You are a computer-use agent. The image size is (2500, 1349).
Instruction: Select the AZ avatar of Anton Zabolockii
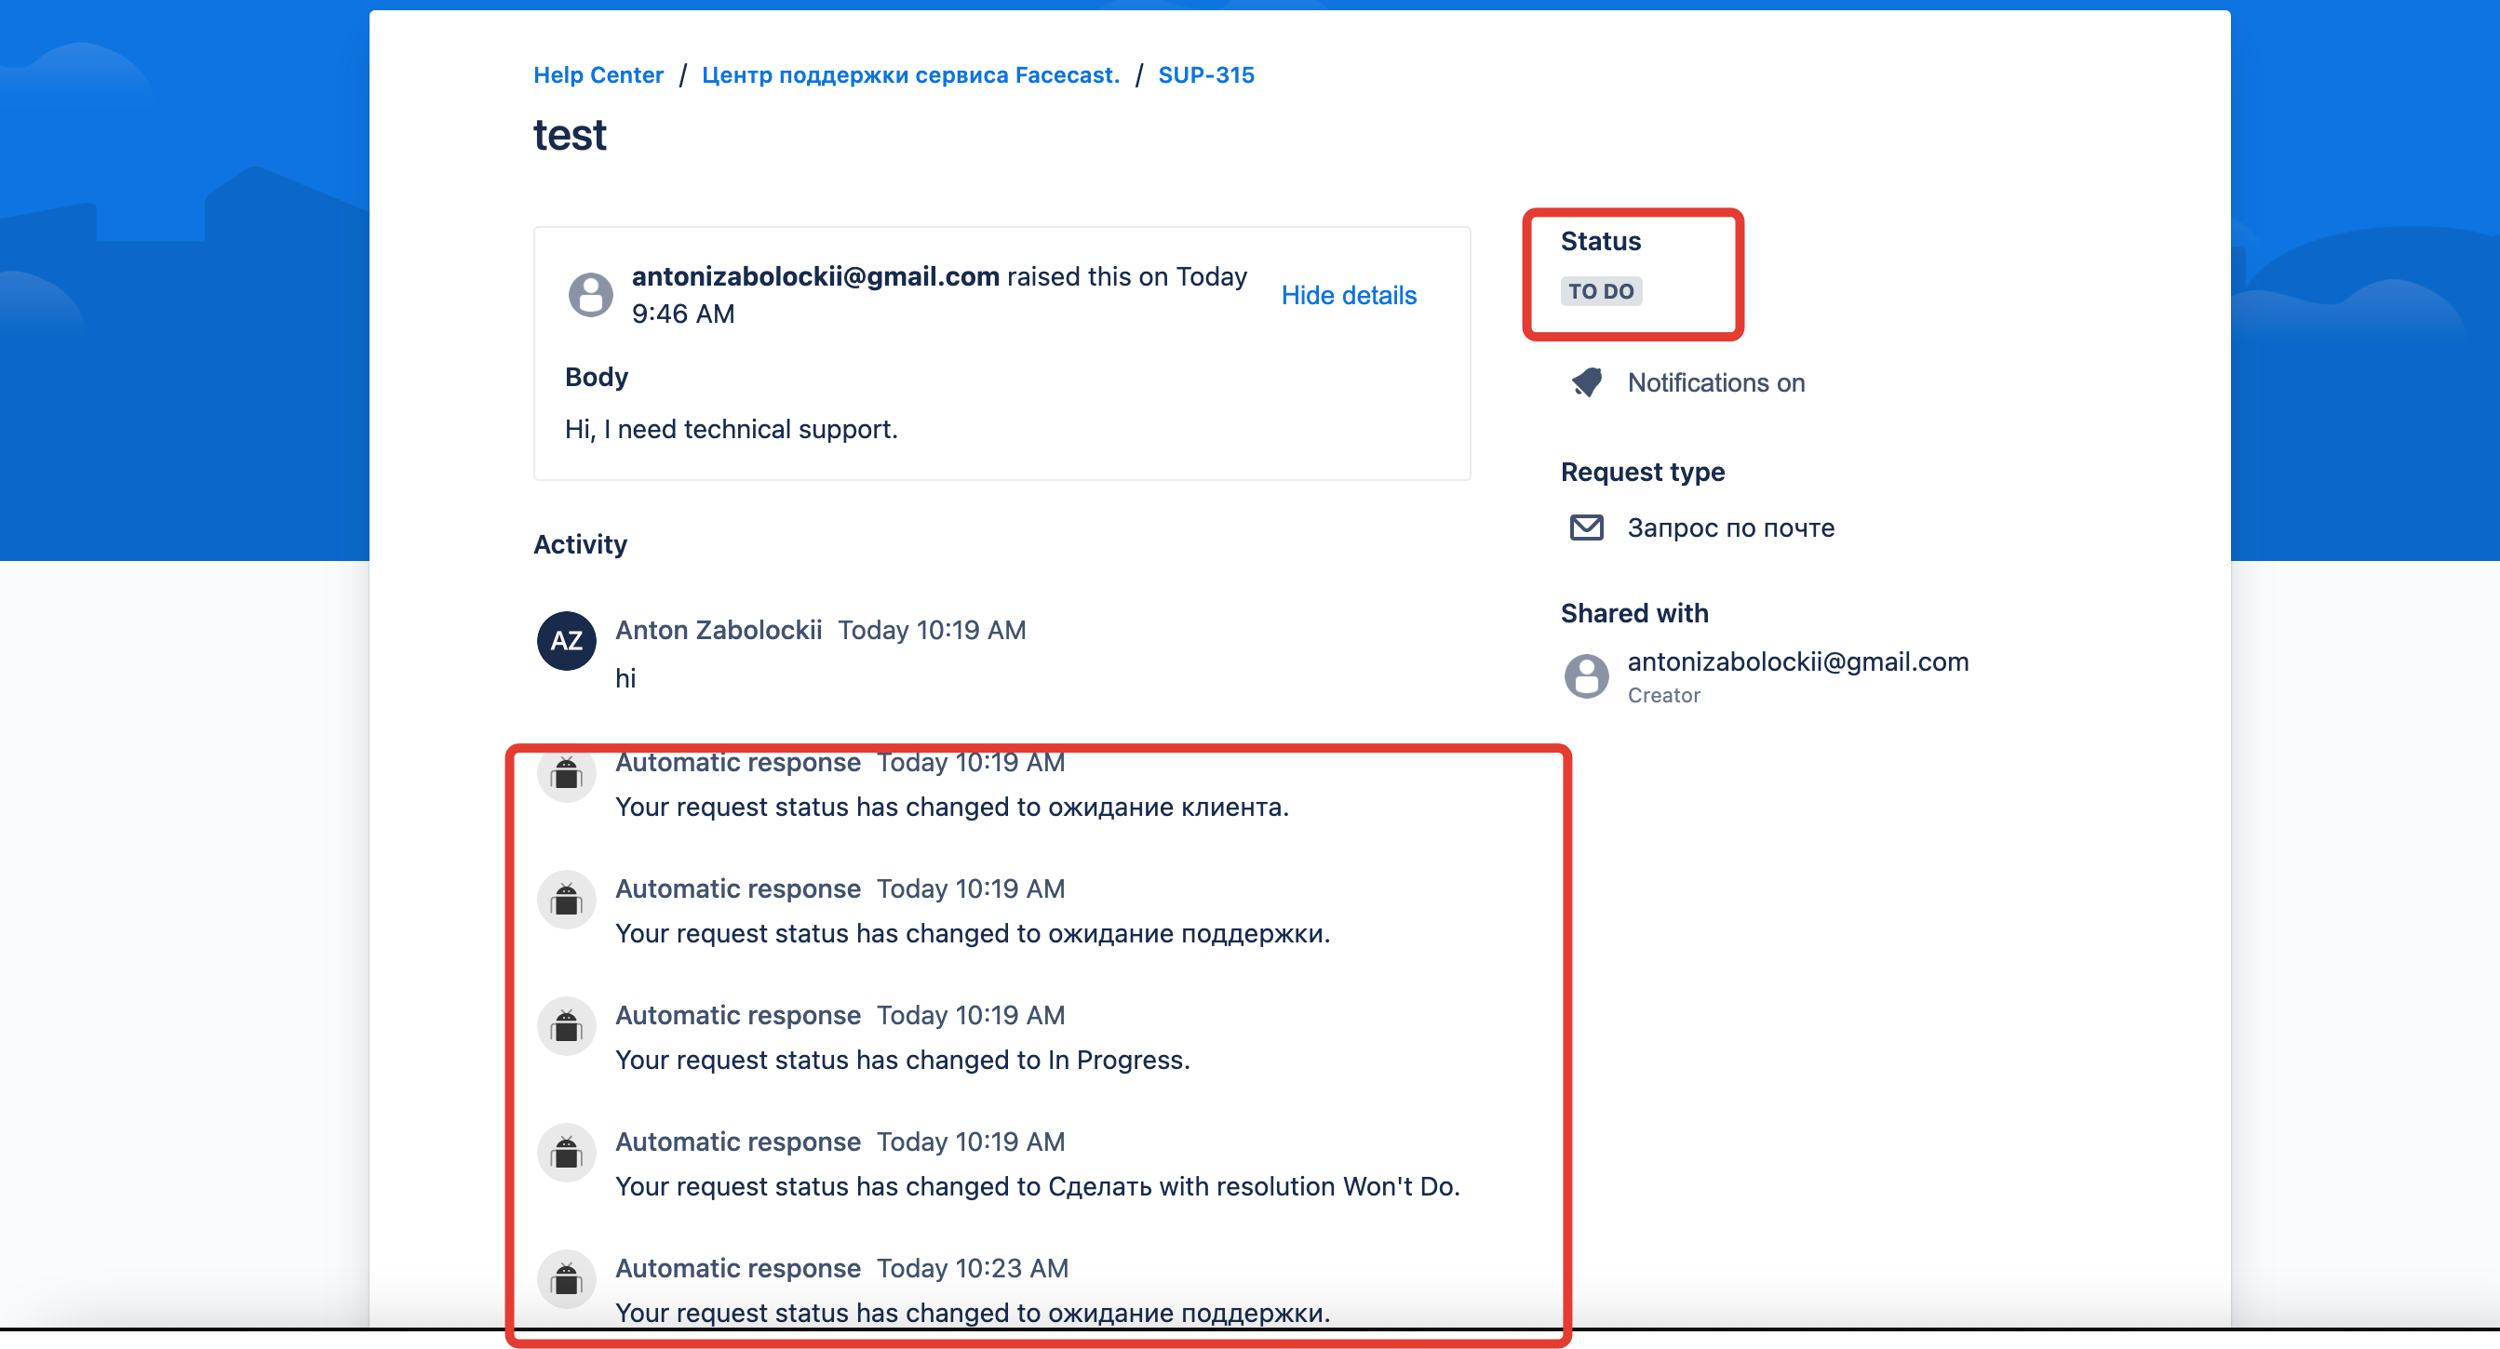click(x=566, y=640)
